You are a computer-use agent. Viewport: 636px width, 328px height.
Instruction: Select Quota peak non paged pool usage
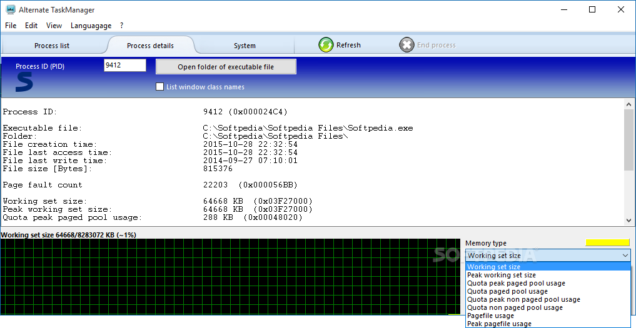tap(548, 299)
